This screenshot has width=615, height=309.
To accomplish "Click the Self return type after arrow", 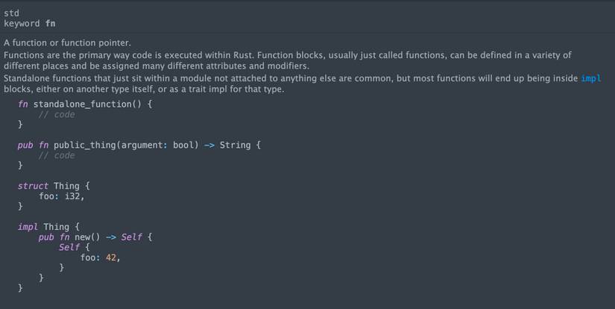I will [130, 237].
